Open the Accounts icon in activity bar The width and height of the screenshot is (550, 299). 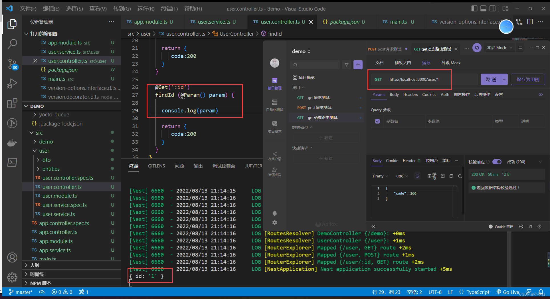click(12, 258)
